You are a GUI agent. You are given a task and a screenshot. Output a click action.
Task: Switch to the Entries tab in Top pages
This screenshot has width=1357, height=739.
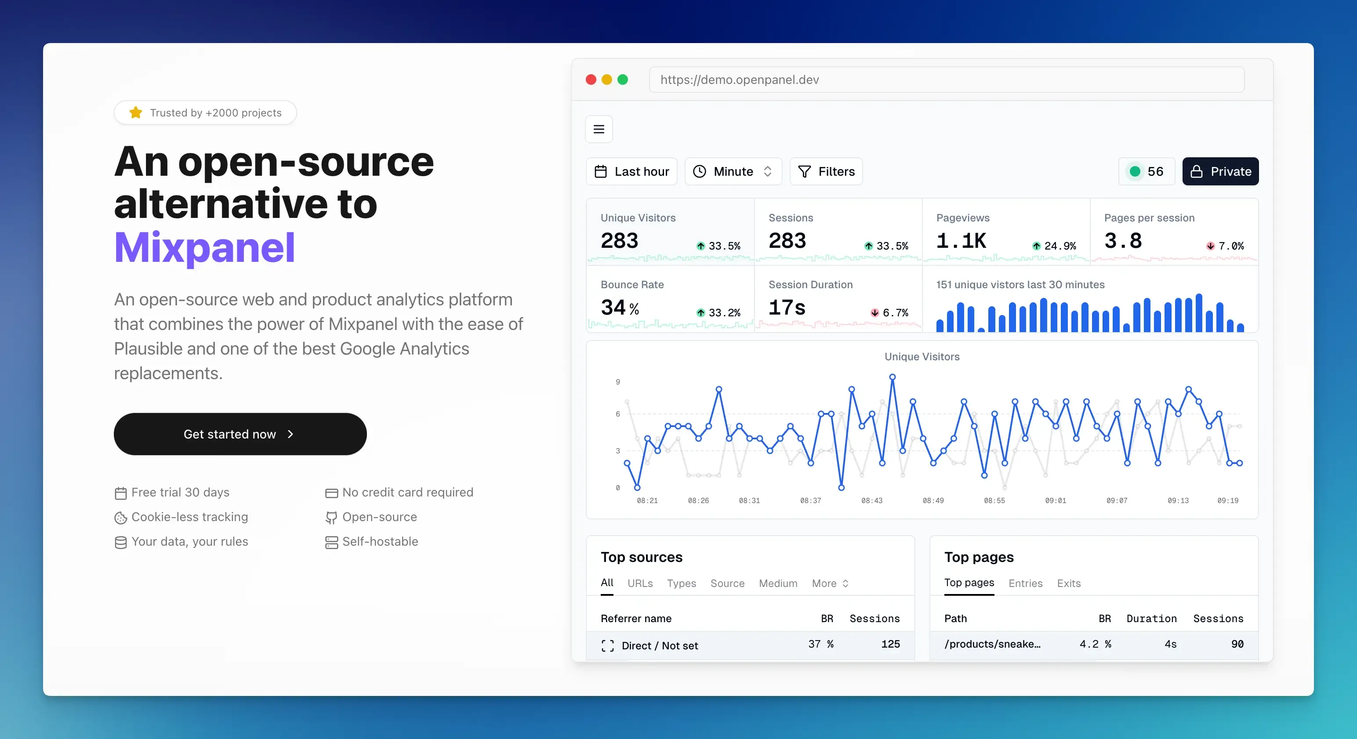tap(1025, 583)
